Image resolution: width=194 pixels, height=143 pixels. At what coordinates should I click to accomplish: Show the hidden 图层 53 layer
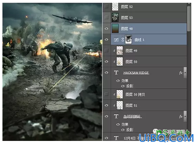coord(106,17)
